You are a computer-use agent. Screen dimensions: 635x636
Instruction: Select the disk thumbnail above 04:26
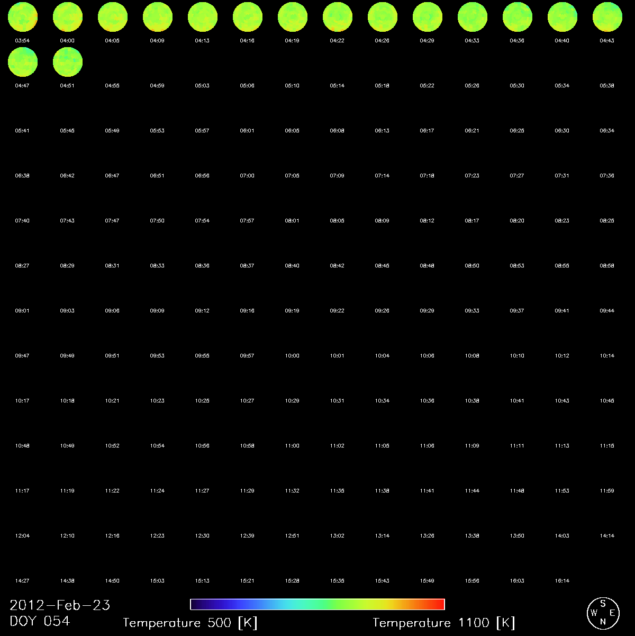(x=382, y=17)
